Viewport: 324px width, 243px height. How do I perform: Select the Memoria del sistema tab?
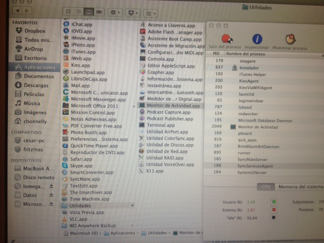pyautogui.click(x=300, y=187)
